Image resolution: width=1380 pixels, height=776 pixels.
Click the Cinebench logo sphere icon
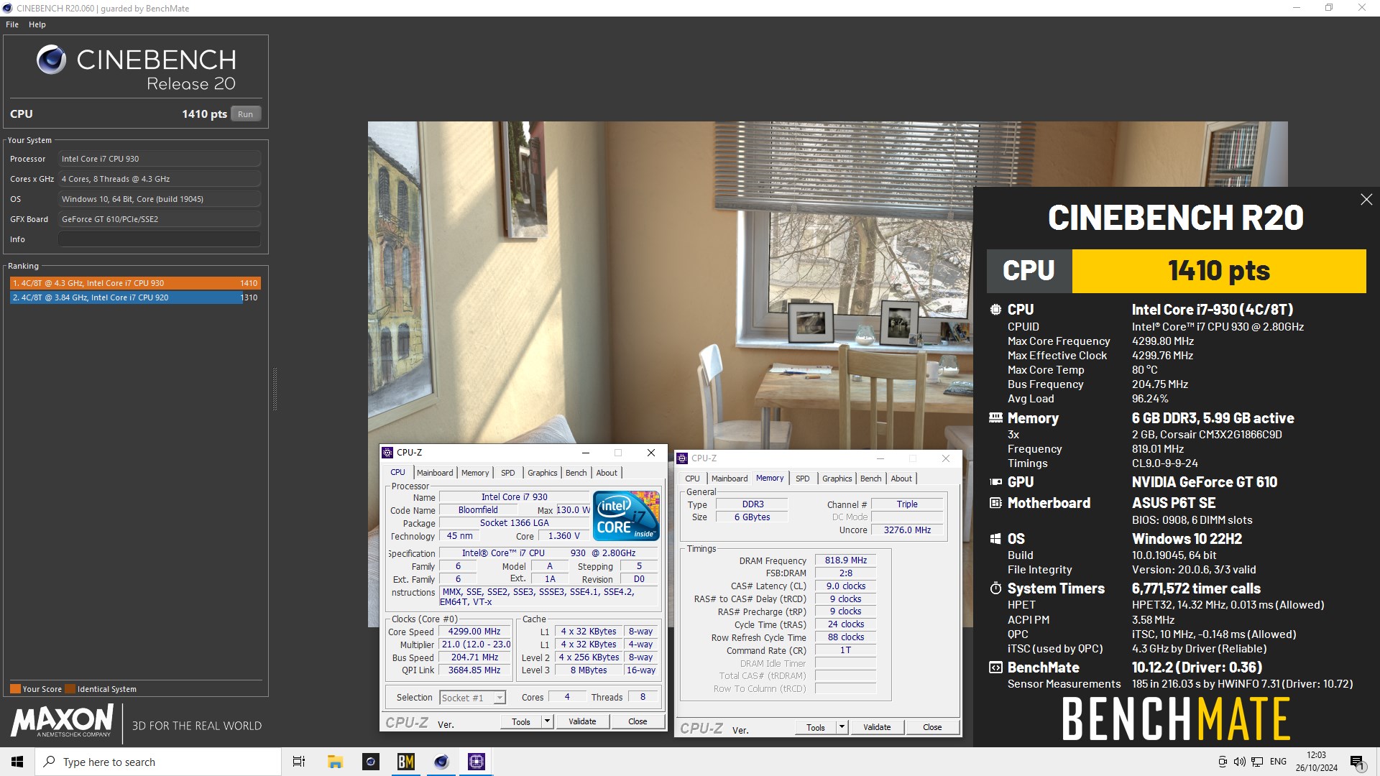click(51, 60)
